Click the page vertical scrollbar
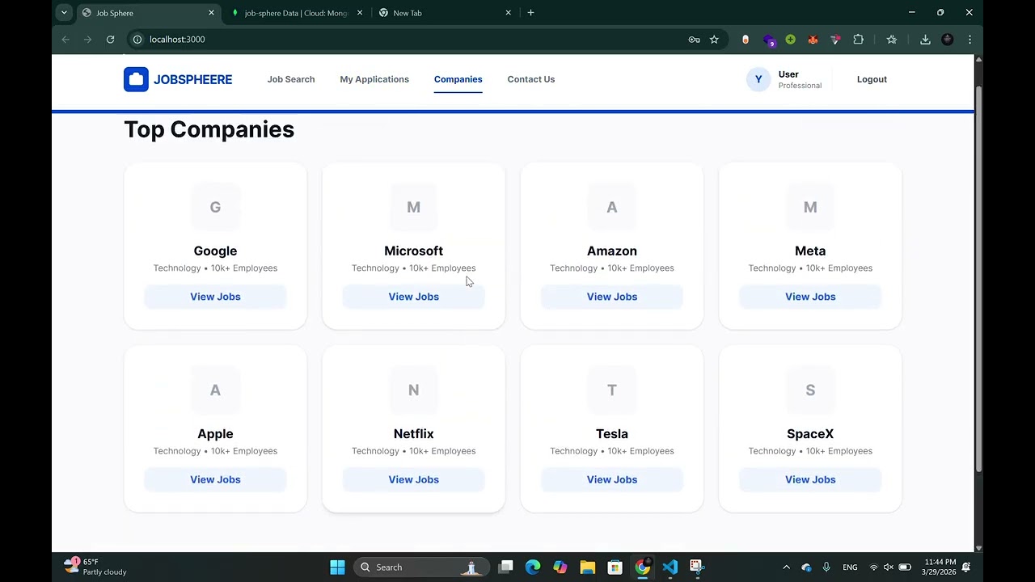 tap(978, 279)
